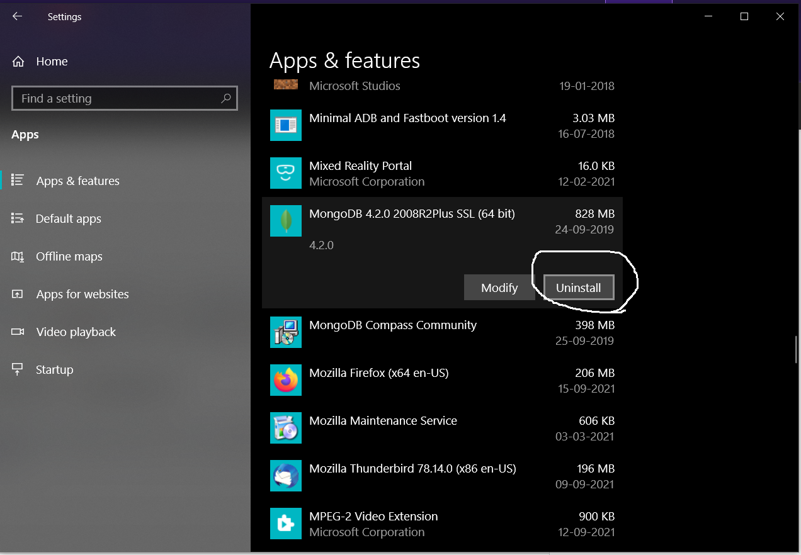Select Apps for websites in the sidebar
801x555 pixels.
click(82, 294)
